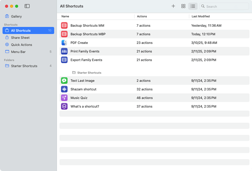Viewport: 252px width, 171px height.
Task: Click the plus icon to add shortcut
Action: (173, 6)
